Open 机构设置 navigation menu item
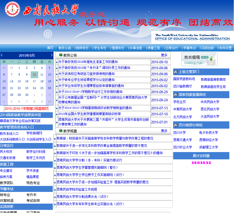Image resolution: width=234 pixels, height=213 pixels. [225, 48]
